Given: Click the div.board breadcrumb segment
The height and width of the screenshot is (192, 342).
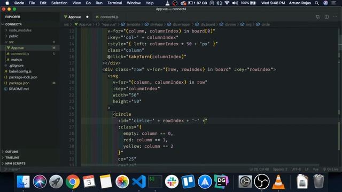Looking at the screenshot, I should [208, 25].
